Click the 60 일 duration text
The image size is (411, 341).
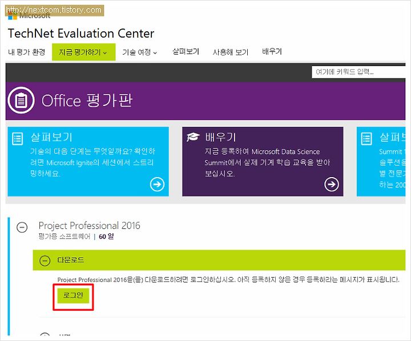(x=106, y=237)
